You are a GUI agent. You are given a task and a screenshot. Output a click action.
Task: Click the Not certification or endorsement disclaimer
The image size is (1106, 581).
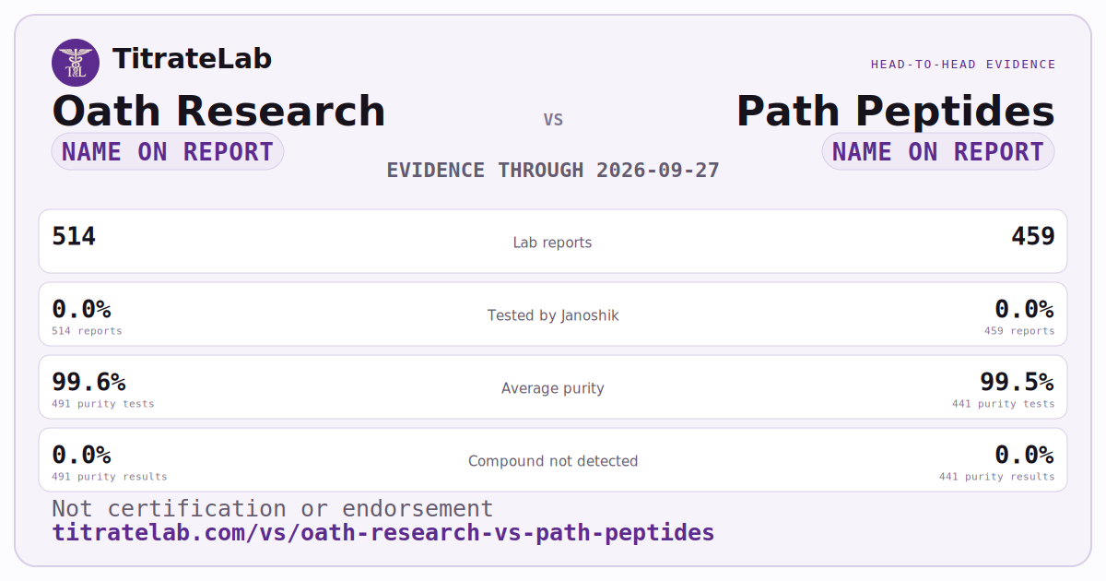point(273,509)
